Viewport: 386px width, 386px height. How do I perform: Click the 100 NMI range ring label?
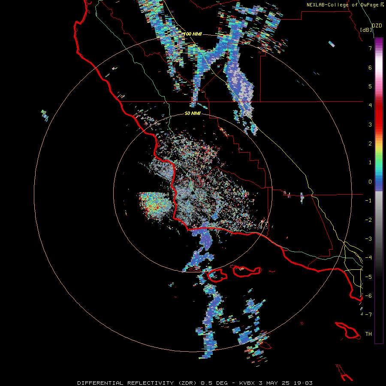(193, 34)
